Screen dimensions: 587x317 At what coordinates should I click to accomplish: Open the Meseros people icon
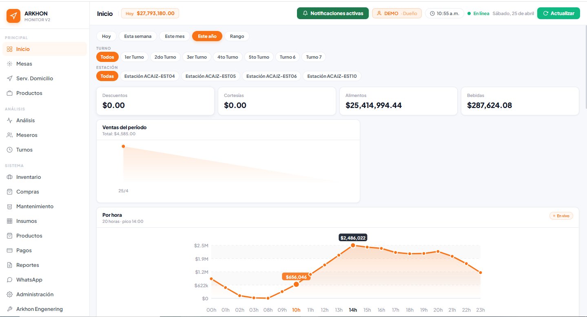pos(10,135)
